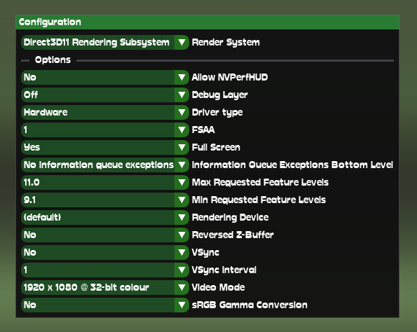417x332 pixels.
Task: Open the VSync Interval dropdown
Action: 105,270
